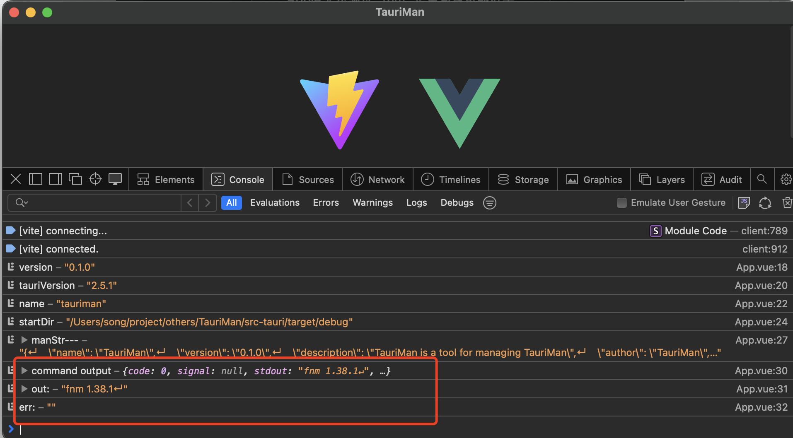Open source link App.vue:27
Image resolution: width=793 pixels, height=438 pixels.
[x=762, y=340]
